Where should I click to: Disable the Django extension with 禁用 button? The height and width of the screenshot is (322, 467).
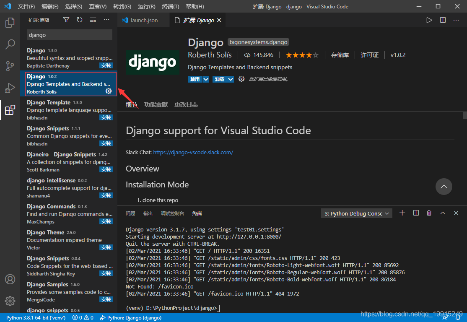point(194,79)
